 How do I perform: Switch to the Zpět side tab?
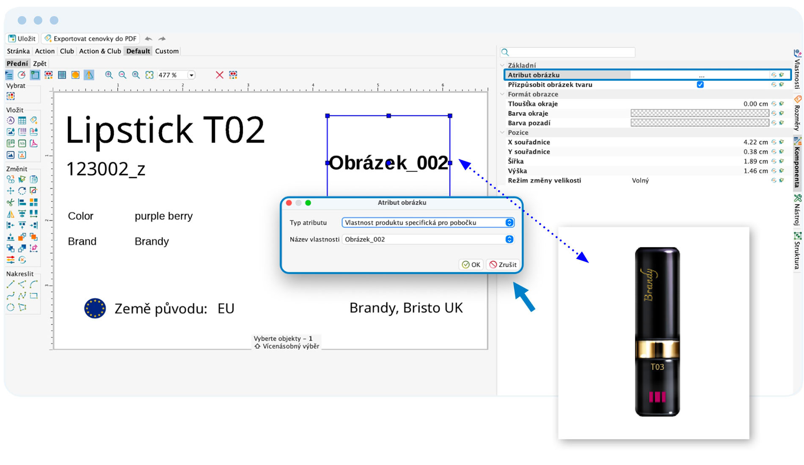point(40,63)
